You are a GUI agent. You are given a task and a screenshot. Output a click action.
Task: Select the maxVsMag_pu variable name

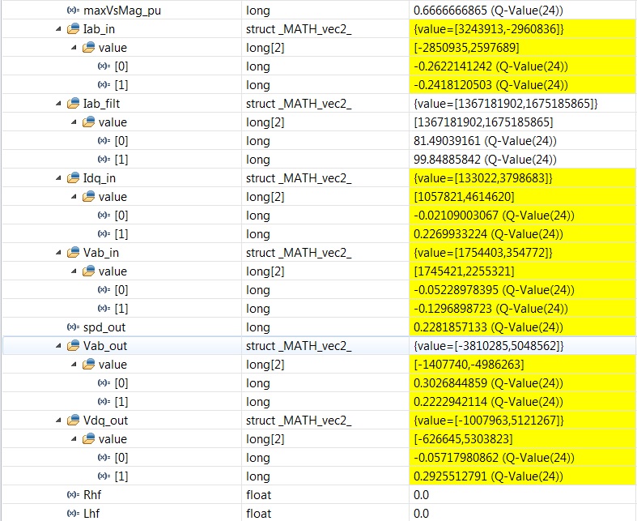[122, 11]
